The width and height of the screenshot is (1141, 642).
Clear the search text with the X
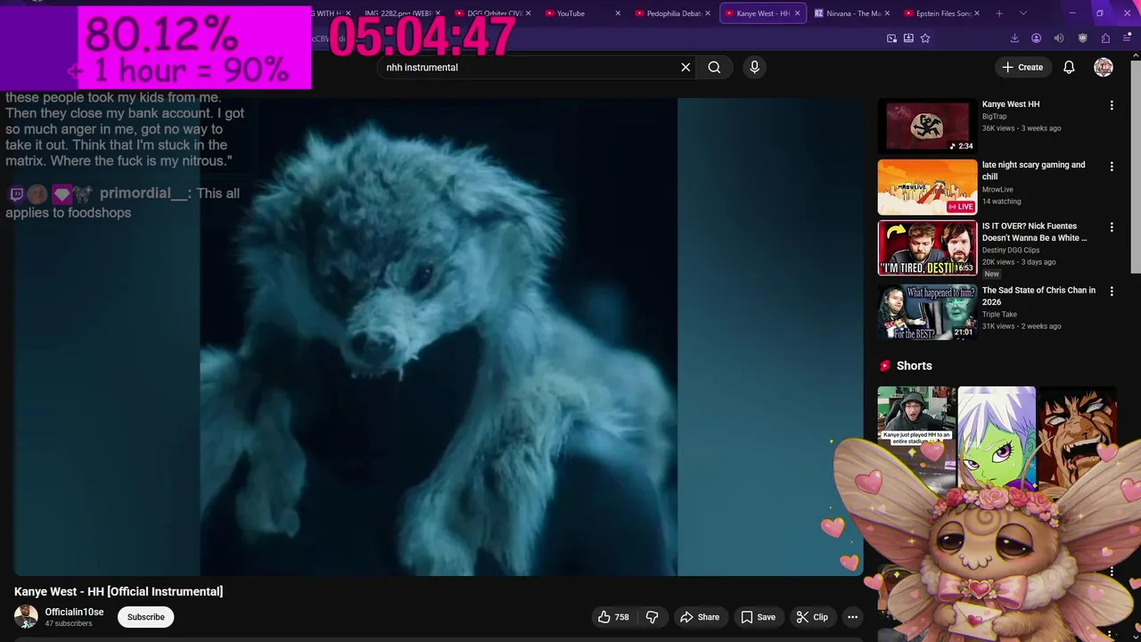[x=685, y=67]
